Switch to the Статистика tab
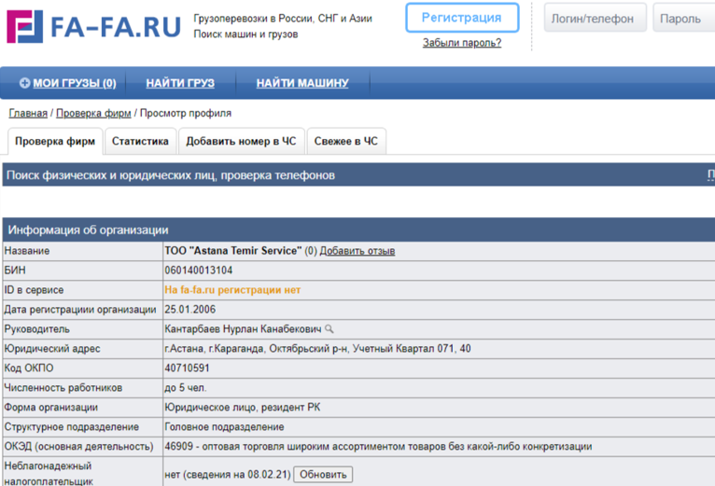This screenshot has width=715, height=486. click(140, 142)
